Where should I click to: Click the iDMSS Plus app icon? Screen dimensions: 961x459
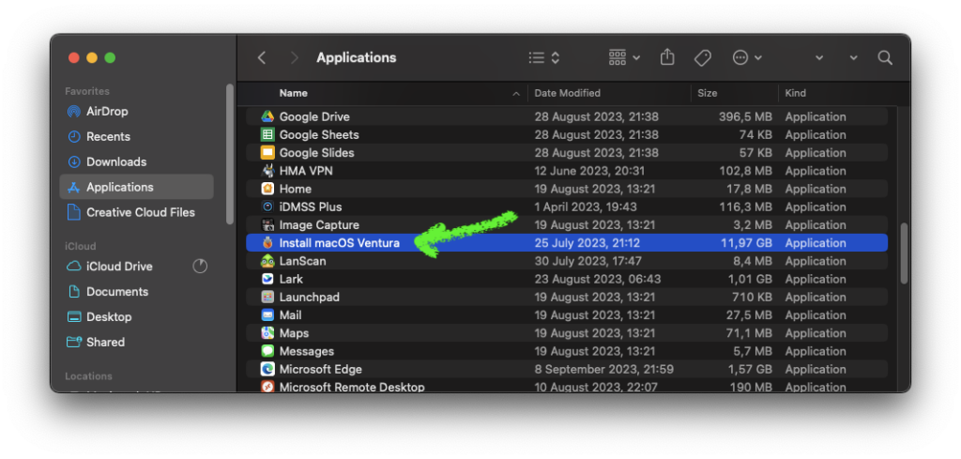(267, 207)
